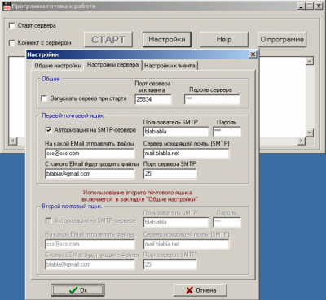326x300 pixels.
Task: Check Запускать сервер при старте
Action: [x=44, y=98]
